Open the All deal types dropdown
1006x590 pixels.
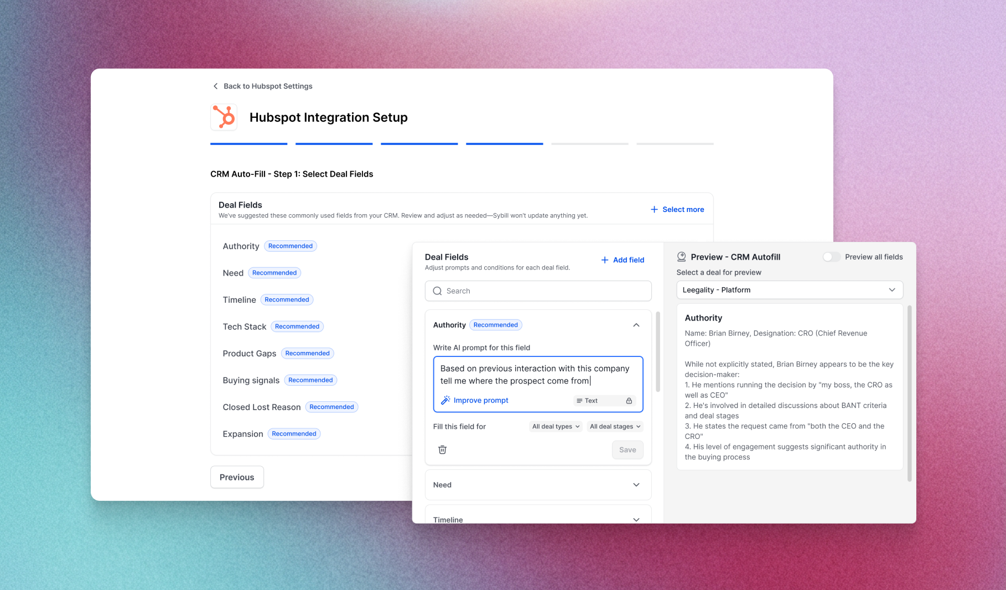[x=556, y=427]
